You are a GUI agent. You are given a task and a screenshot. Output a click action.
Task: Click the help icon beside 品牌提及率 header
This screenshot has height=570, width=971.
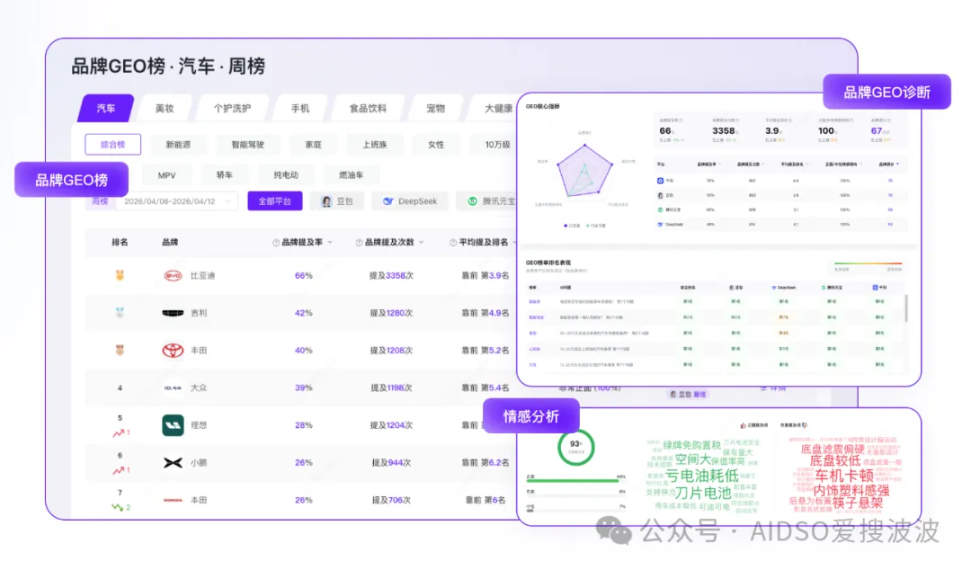[276, 243]
